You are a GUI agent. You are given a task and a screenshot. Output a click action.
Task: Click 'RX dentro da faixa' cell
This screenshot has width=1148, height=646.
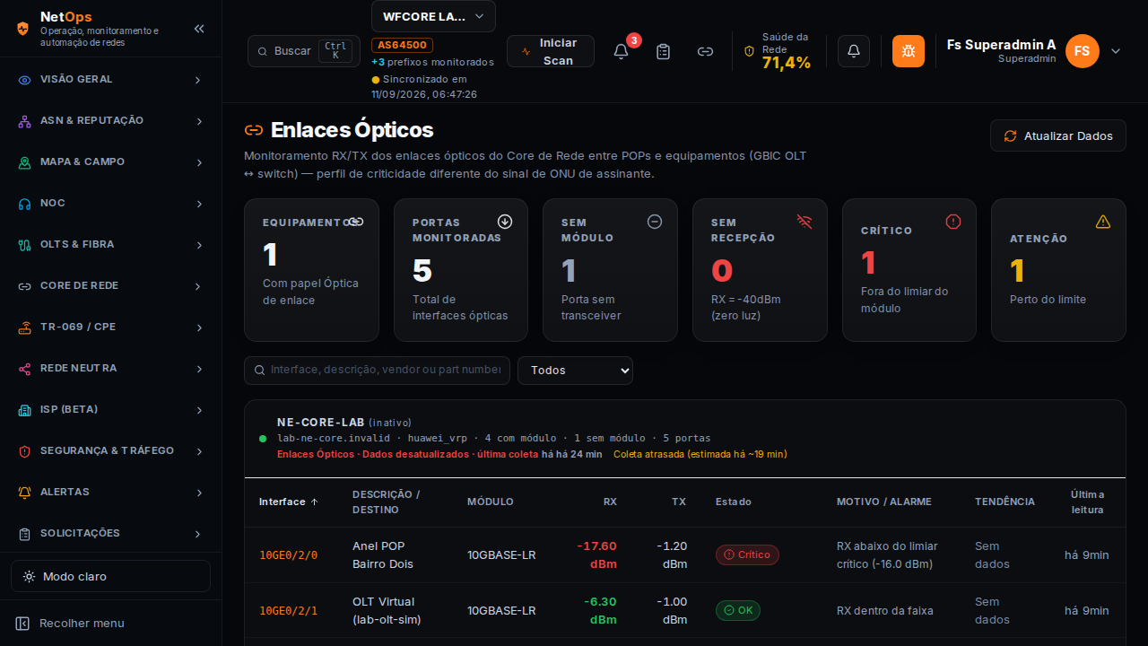[885, 611]
